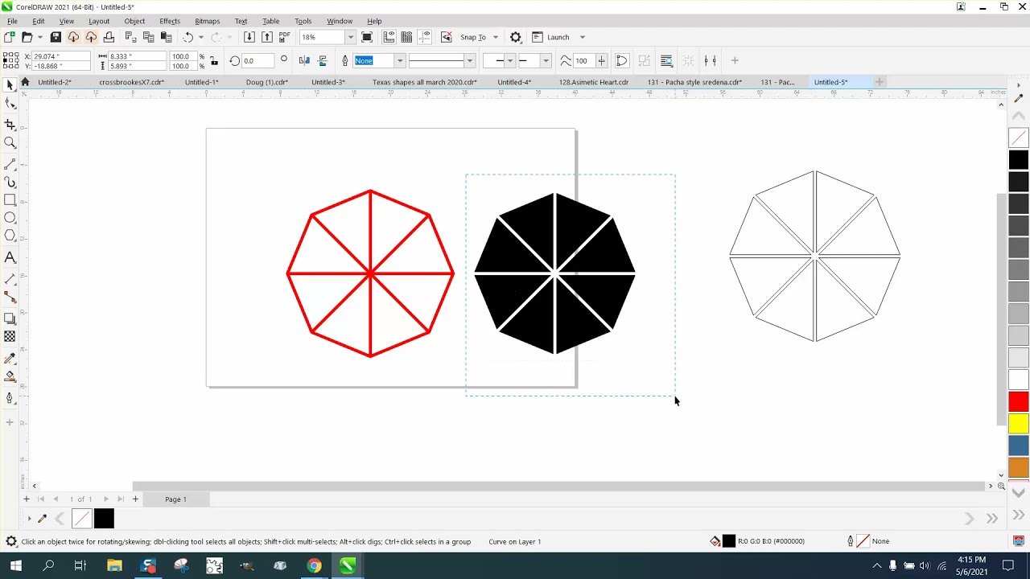Select the Artistic Media tool
The width and height of the screenshot is (1030, 579).
tap(10, 183)
